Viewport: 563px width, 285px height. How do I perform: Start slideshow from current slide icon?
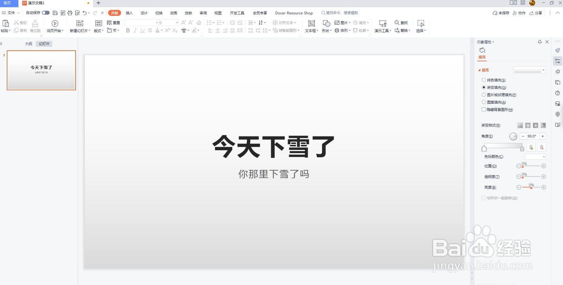55,24
